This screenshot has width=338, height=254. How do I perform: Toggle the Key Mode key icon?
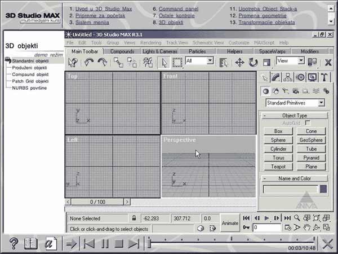coord(246,227)
